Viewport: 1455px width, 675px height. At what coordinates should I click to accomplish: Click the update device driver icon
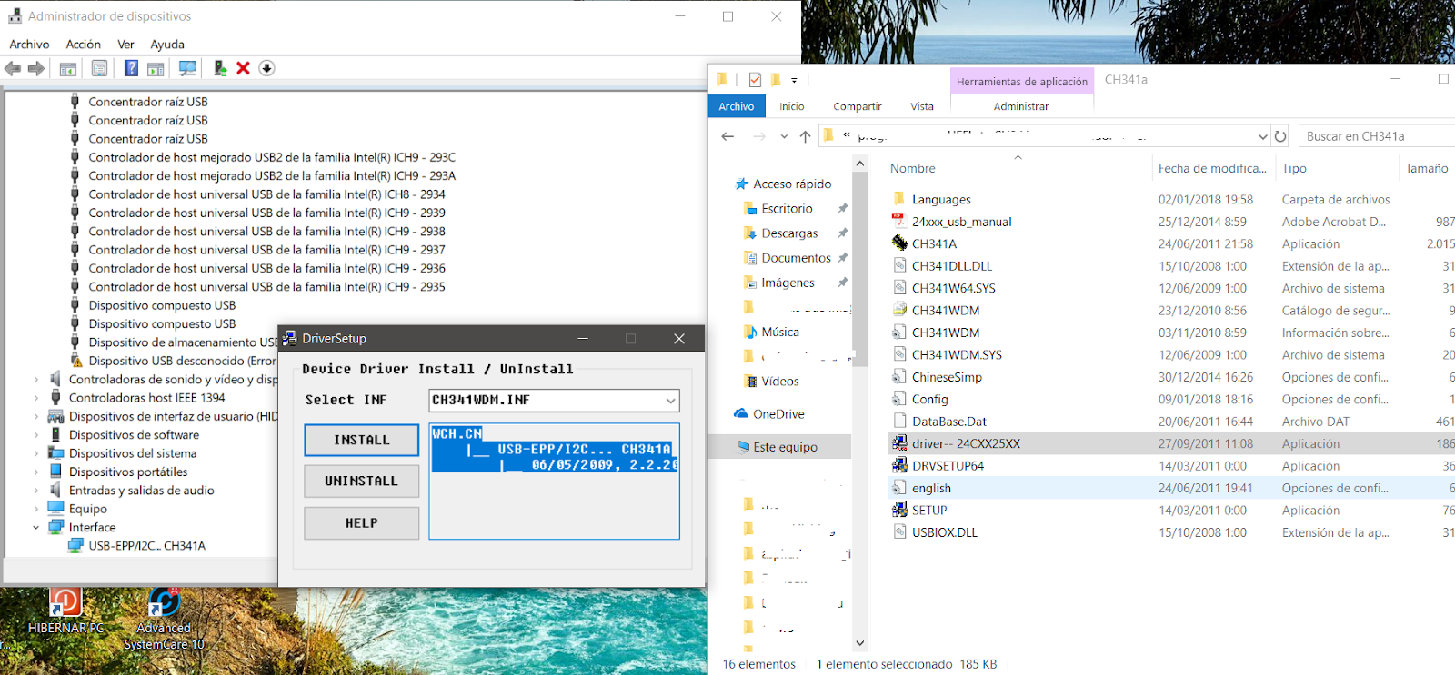pyautogui.click(x=220, y=68)
